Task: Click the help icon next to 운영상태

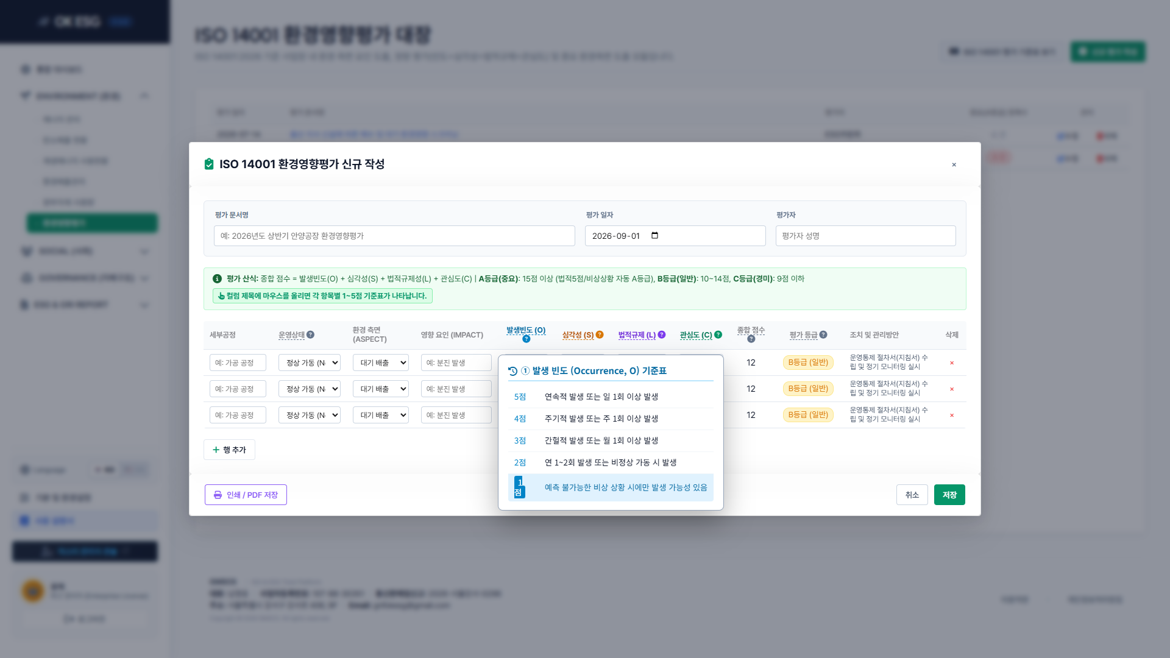Action: pyautogui.click(x=310, y=334)
